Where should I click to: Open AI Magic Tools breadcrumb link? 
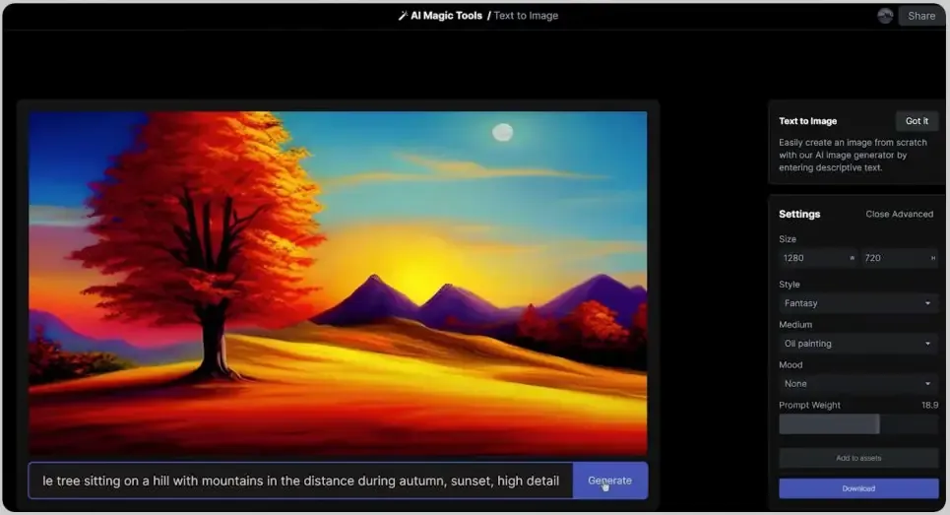pos(447,16)
